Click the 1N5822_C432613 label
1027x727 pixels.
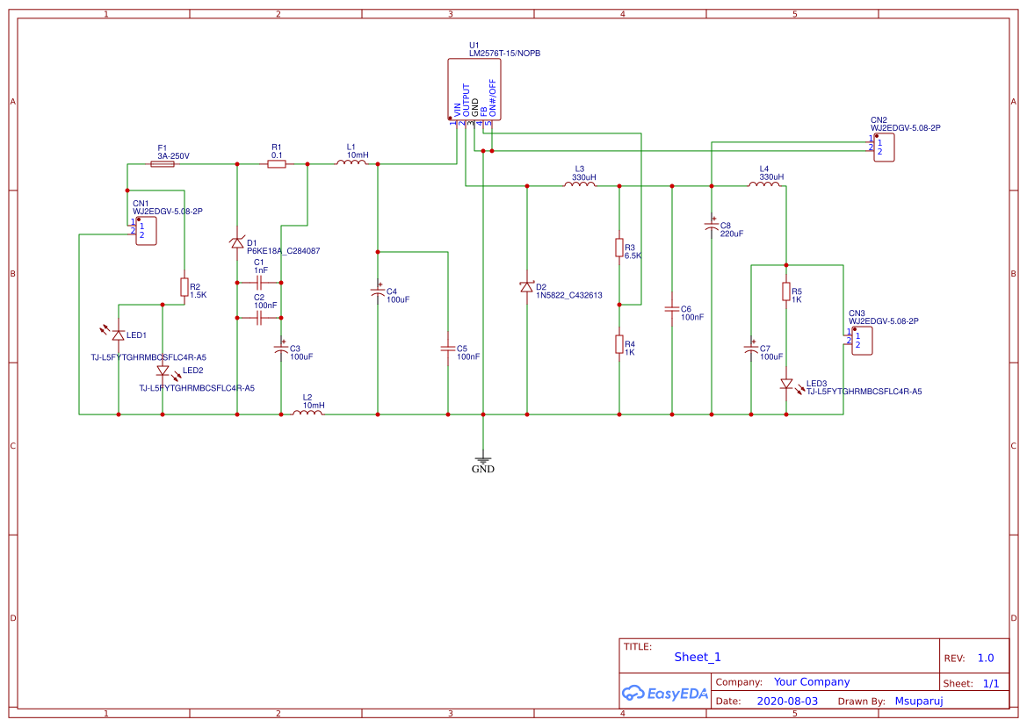[x=569, y=295]
